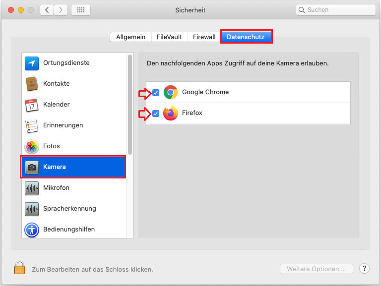381x286 pixels.
Task: Switch to the Allgemein tab
Action: pyautogui.click(x=130, y=37)
